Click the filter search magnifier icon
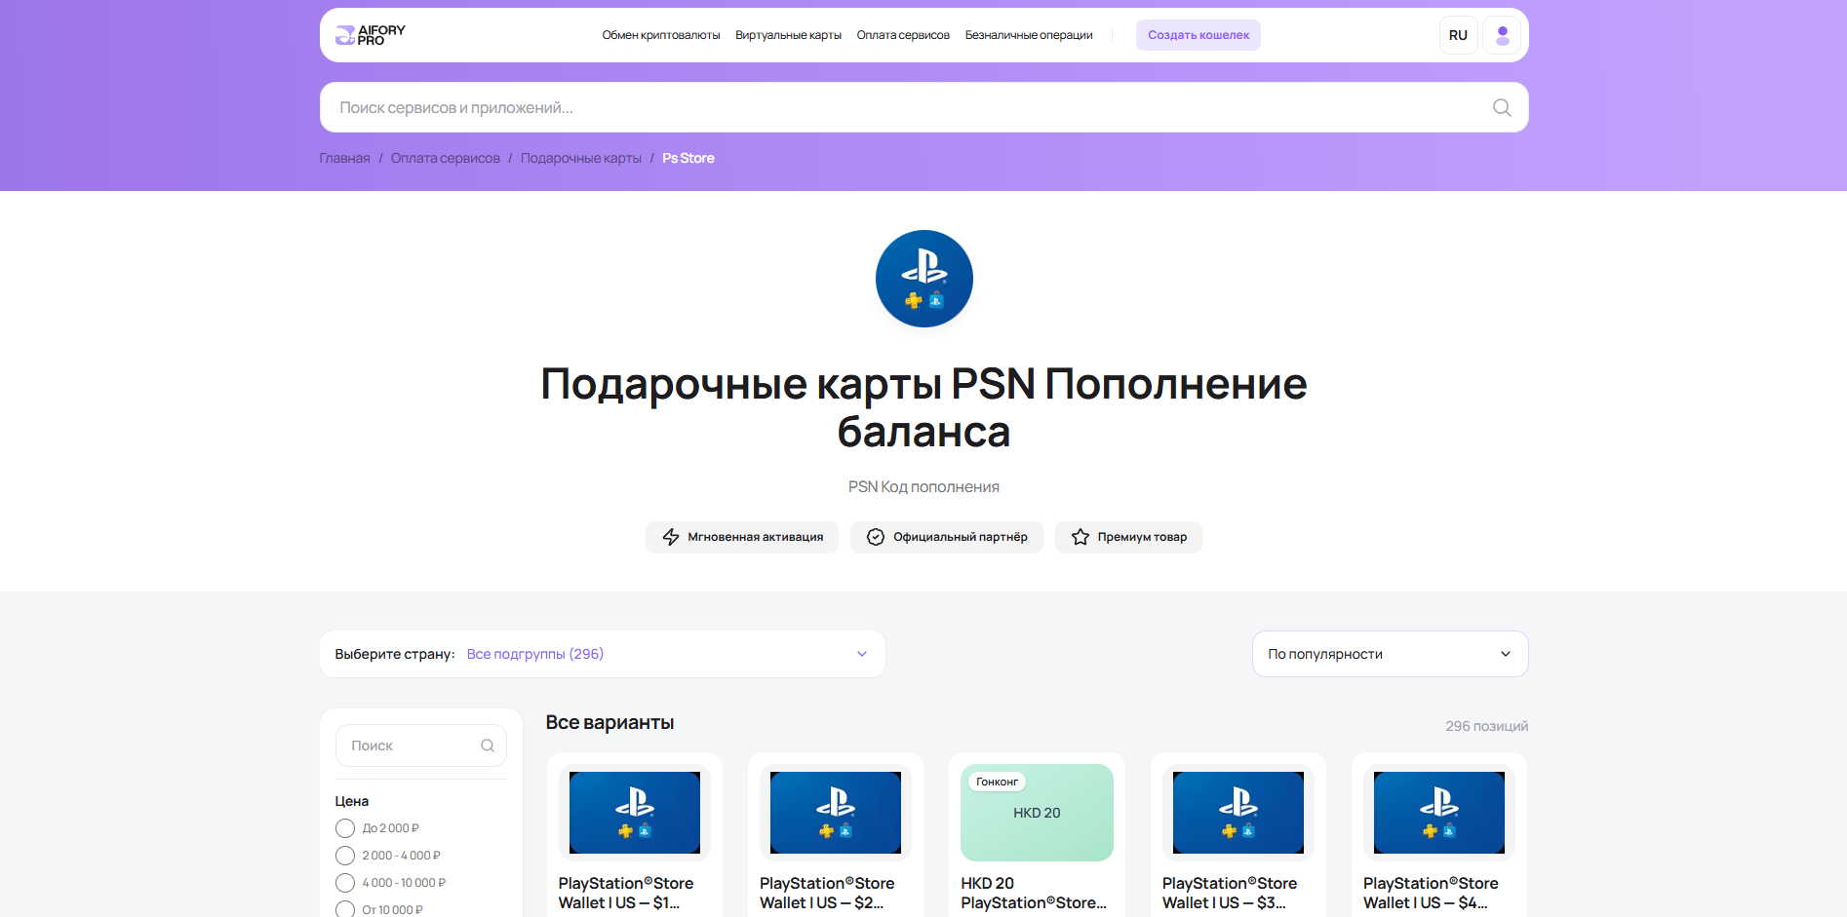 [488, 745]
